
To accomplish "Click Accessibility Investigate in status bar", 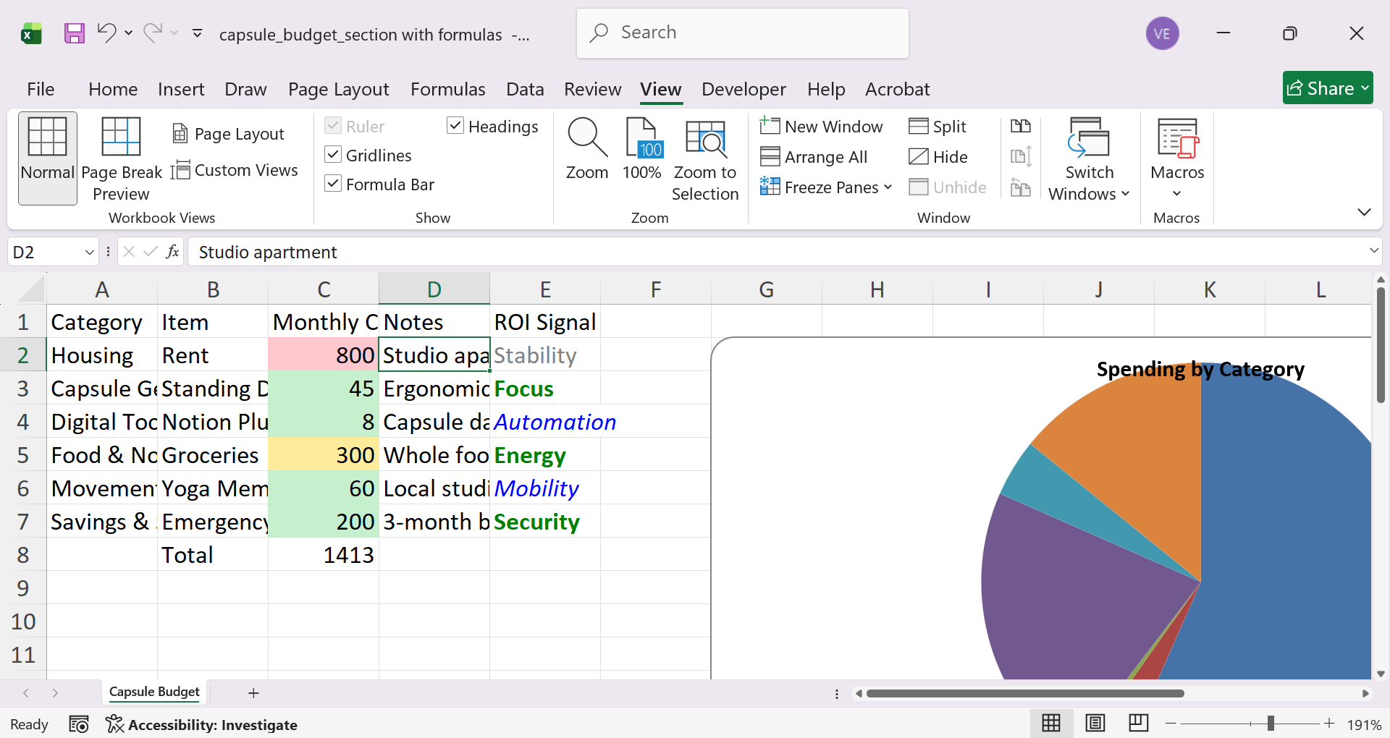I will click(x=201, y=724).
